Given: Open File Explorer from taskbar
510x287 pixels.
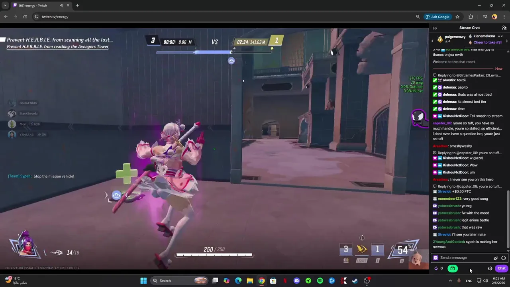Looking at the screenshot, I should (x=250, y=281).
